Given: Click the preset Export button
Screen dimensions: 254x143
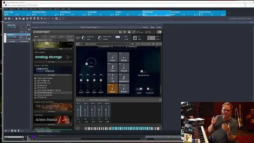Looking at the screenshot, I should pyautogui.click(x=159, y=27).
